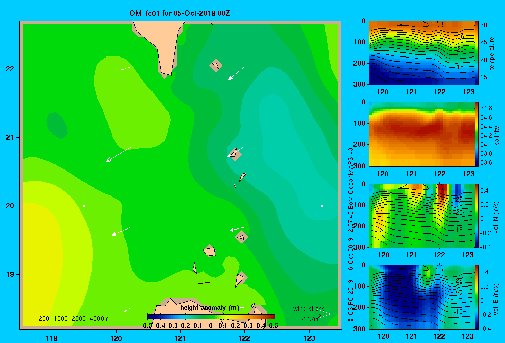The image size is (505, 343).
Task: Click the '-0.5' value on height anomaly colorbar
Action: [147, 326]
